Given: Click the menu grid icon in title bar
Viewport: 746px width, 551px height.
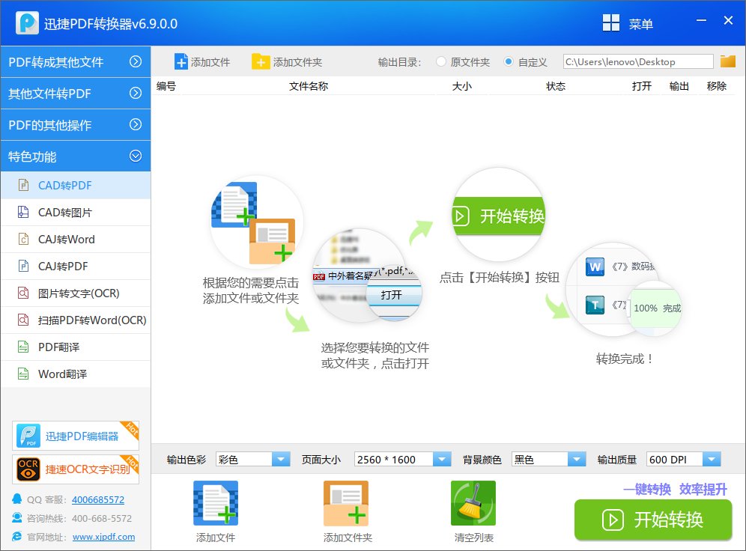Looking at the screenshot, I should pos(611,22).
